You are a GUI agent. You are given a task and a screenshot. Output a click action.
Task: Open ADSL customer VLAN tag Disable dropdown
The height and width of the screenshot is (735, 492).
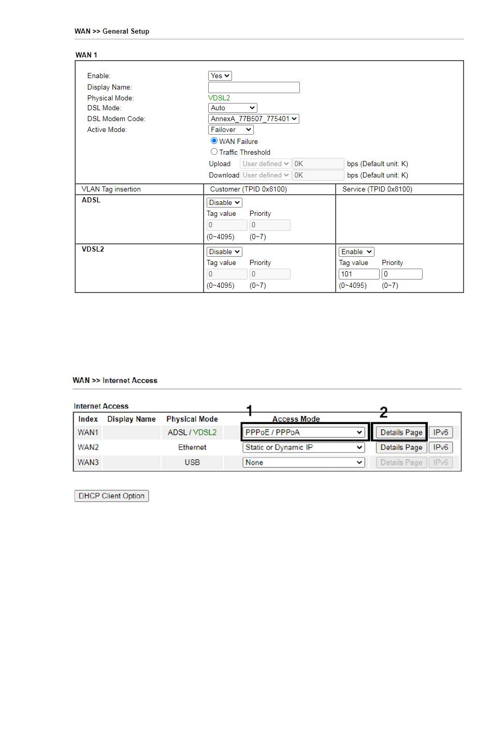224,202
